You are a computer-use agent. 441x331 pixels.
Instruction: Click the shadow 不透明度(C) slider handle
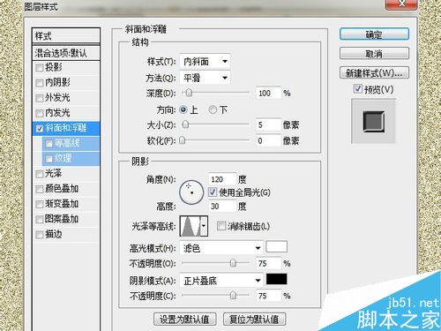coord(233,295)
